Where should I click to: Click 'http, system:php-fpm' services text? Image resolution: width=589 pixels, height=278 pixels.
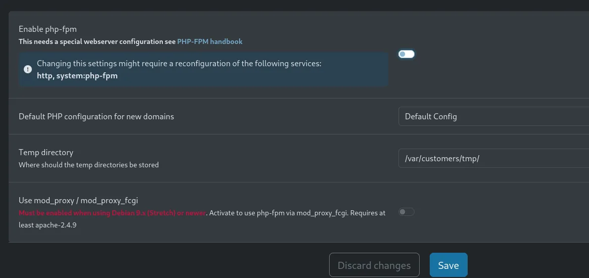[77, 75]
